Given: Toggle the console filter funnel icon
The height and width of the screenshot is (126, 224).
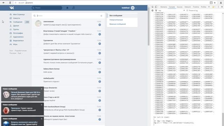Looking at the screenshot, I should pos(156,10).
